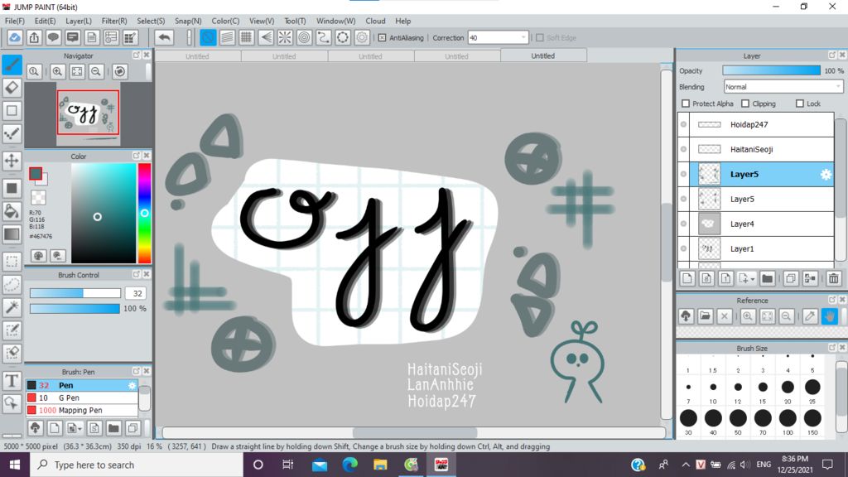Image resolution: width=848 pixels, height=477 pixels.
Task: Open the File menu
Action: [x=15, y=21]
